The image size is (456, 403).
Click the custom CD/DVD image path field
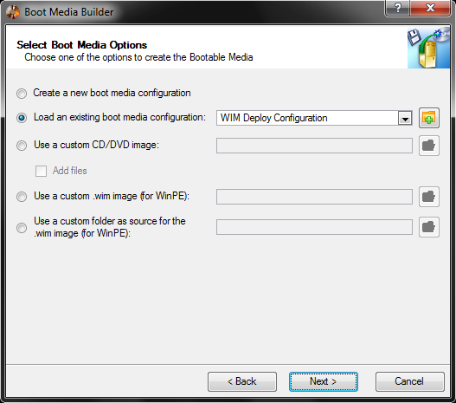coord(314,146)
